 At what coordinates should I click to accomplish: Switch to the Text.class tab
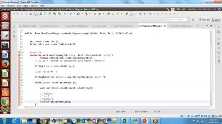click(x=99, y=26)
